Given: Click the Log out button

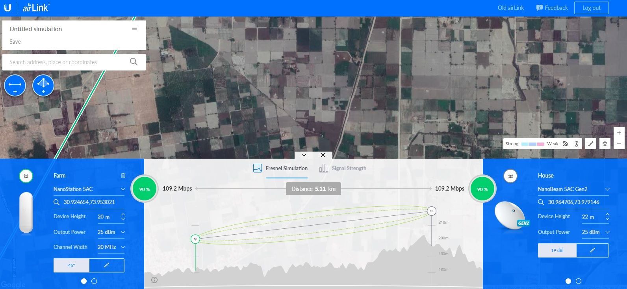Looking at the screenshot, I should (x=591, y=8).
